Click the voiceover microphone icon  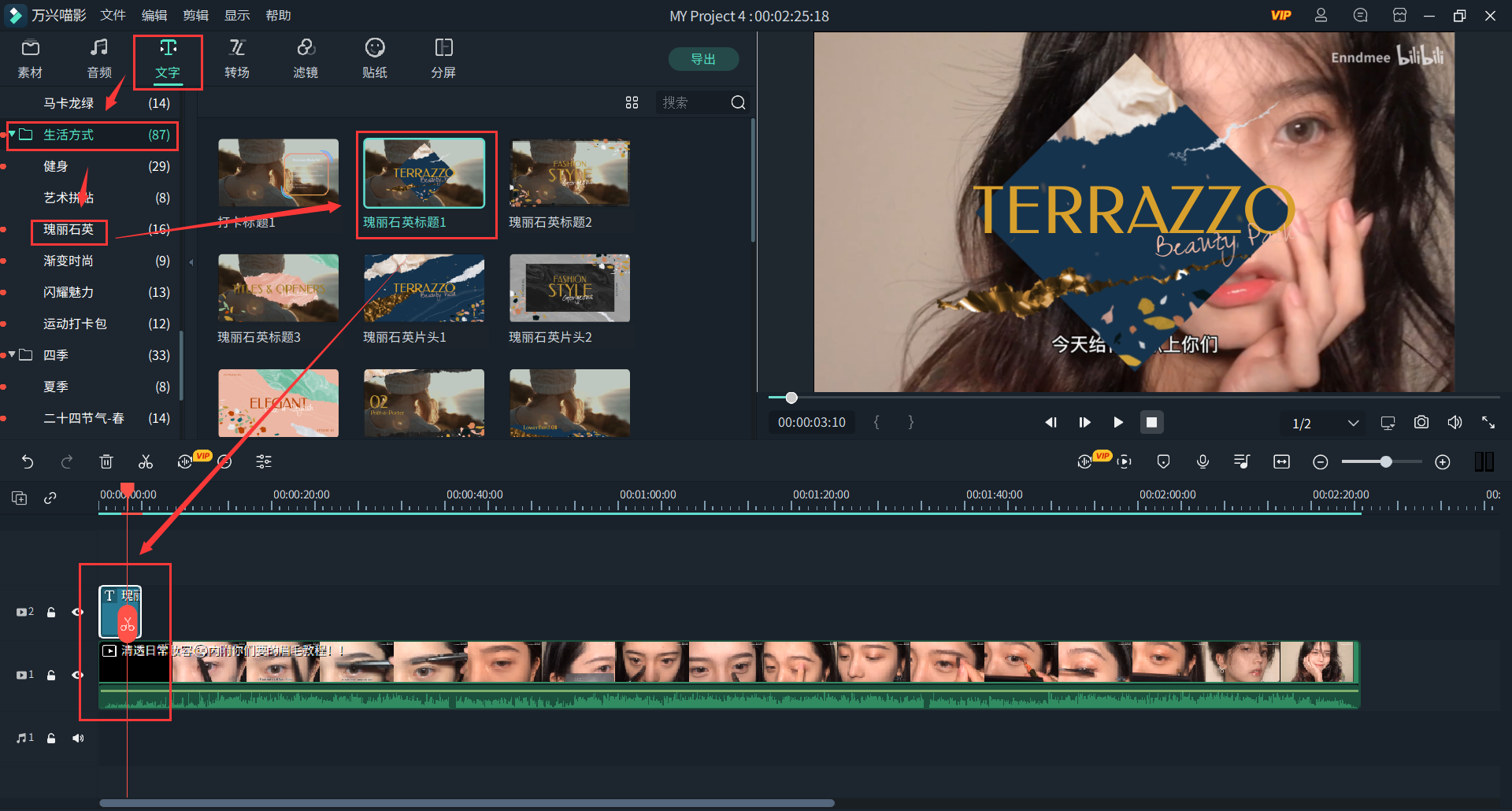1203,462
